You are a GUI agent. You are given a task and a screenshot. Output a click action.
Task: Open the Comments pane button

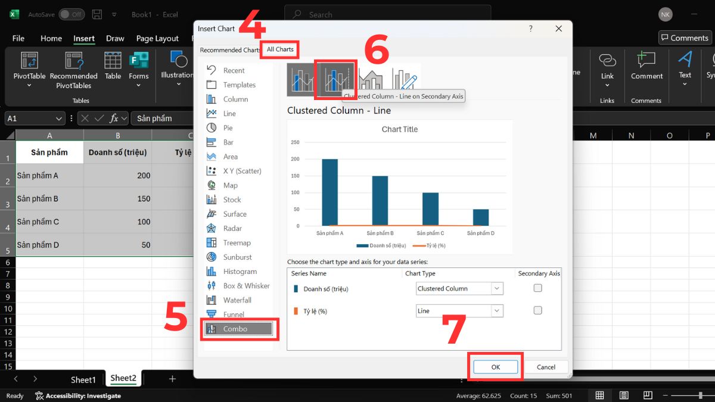685,38
